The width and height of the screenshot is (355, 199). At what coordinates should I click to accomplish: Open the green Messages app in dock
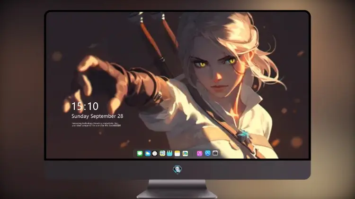click(140, 153)
